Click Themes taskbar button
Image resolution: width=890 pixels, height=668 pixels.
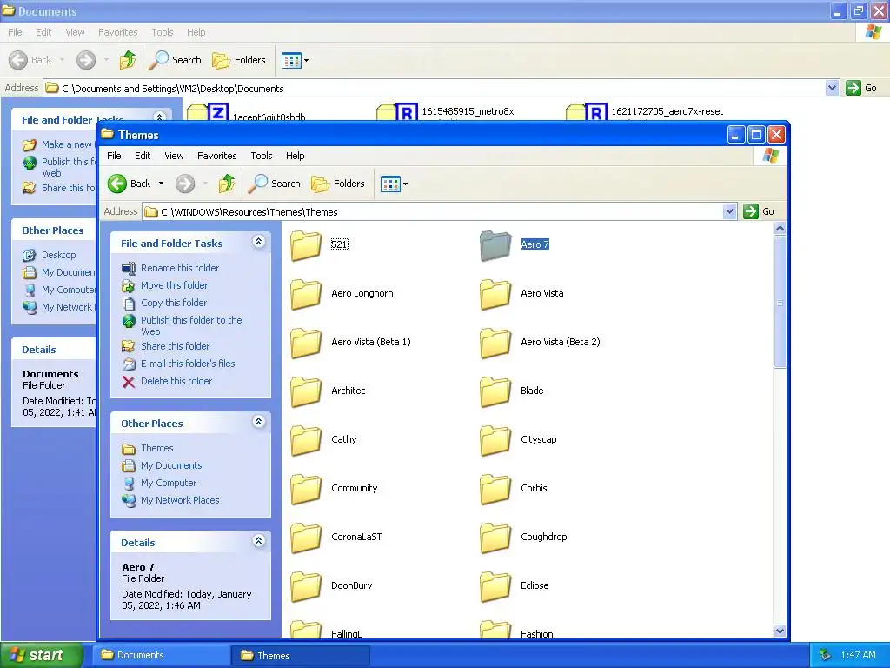[x=300, y=655]
